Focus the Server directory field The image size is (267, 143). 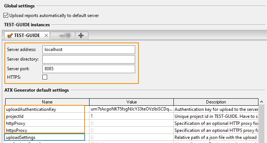click(89, 59)
